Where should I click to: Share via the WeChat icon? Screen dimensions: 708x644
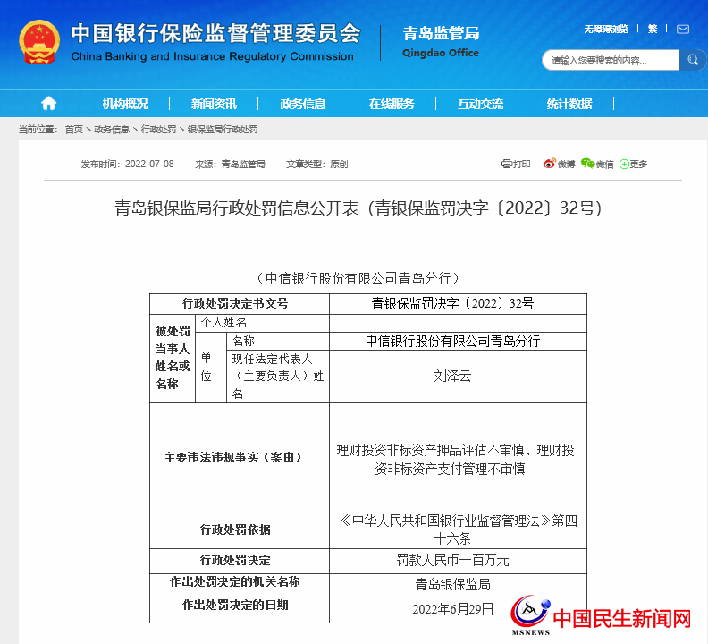587,164
